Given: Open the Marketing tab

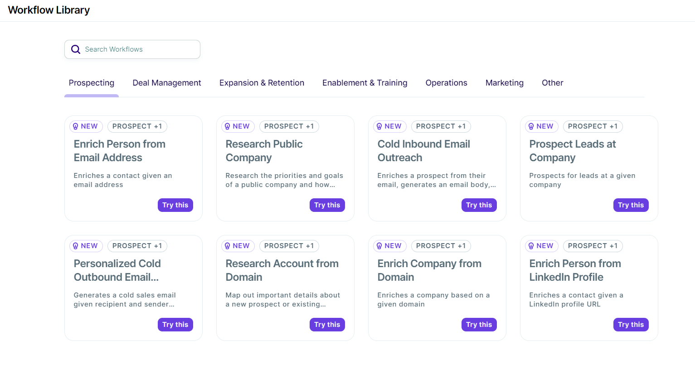Looking at the screenshot, I should [505, 83].
